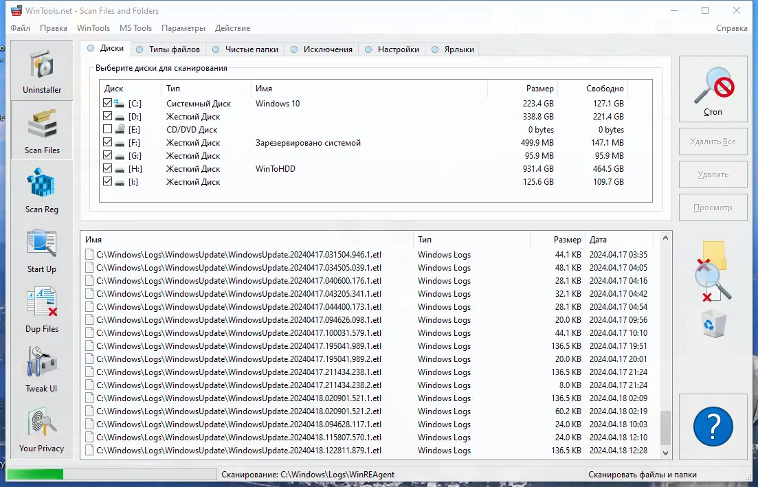
Task: Click file icon of WindowsUpdate.20240417.100031.579.1.etl
Action: coord(89,333)
